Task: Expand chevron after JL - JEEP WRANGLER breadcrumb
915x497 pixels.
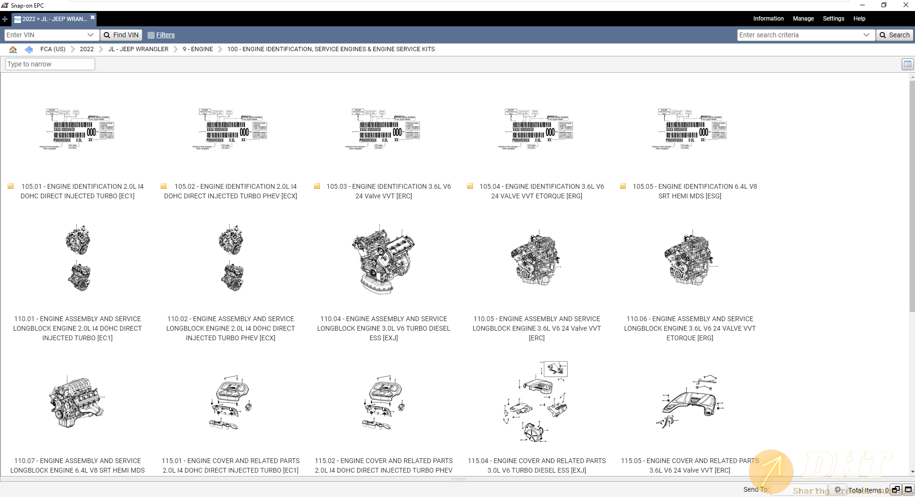Action: coord(175,49)
